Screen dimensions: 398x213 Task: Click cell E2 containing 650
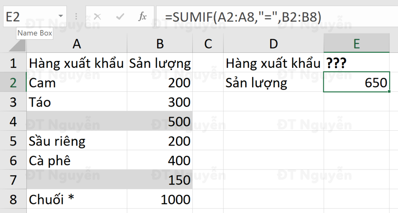[356, 83]
